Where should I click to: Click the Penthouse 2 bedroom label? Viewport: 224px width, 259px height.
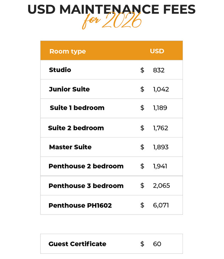click(x=86, y=166)
